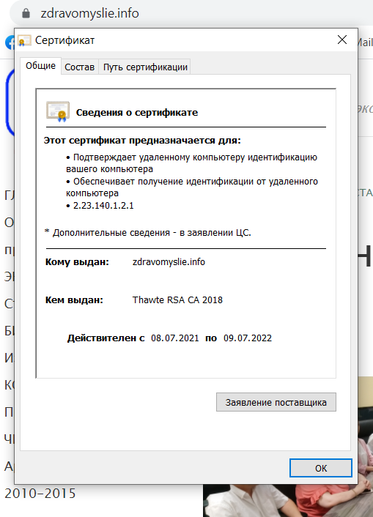This screenshot has width=373, height=517.
Task: Click the 2010–2015 text on the page
Action: coord(40,494)
